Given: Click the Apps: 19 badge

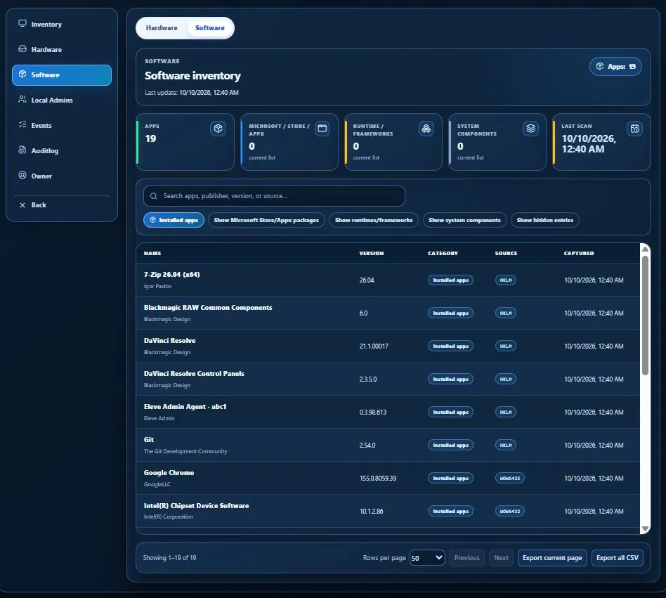Looking at the screenshot, I should coord(615,66).
